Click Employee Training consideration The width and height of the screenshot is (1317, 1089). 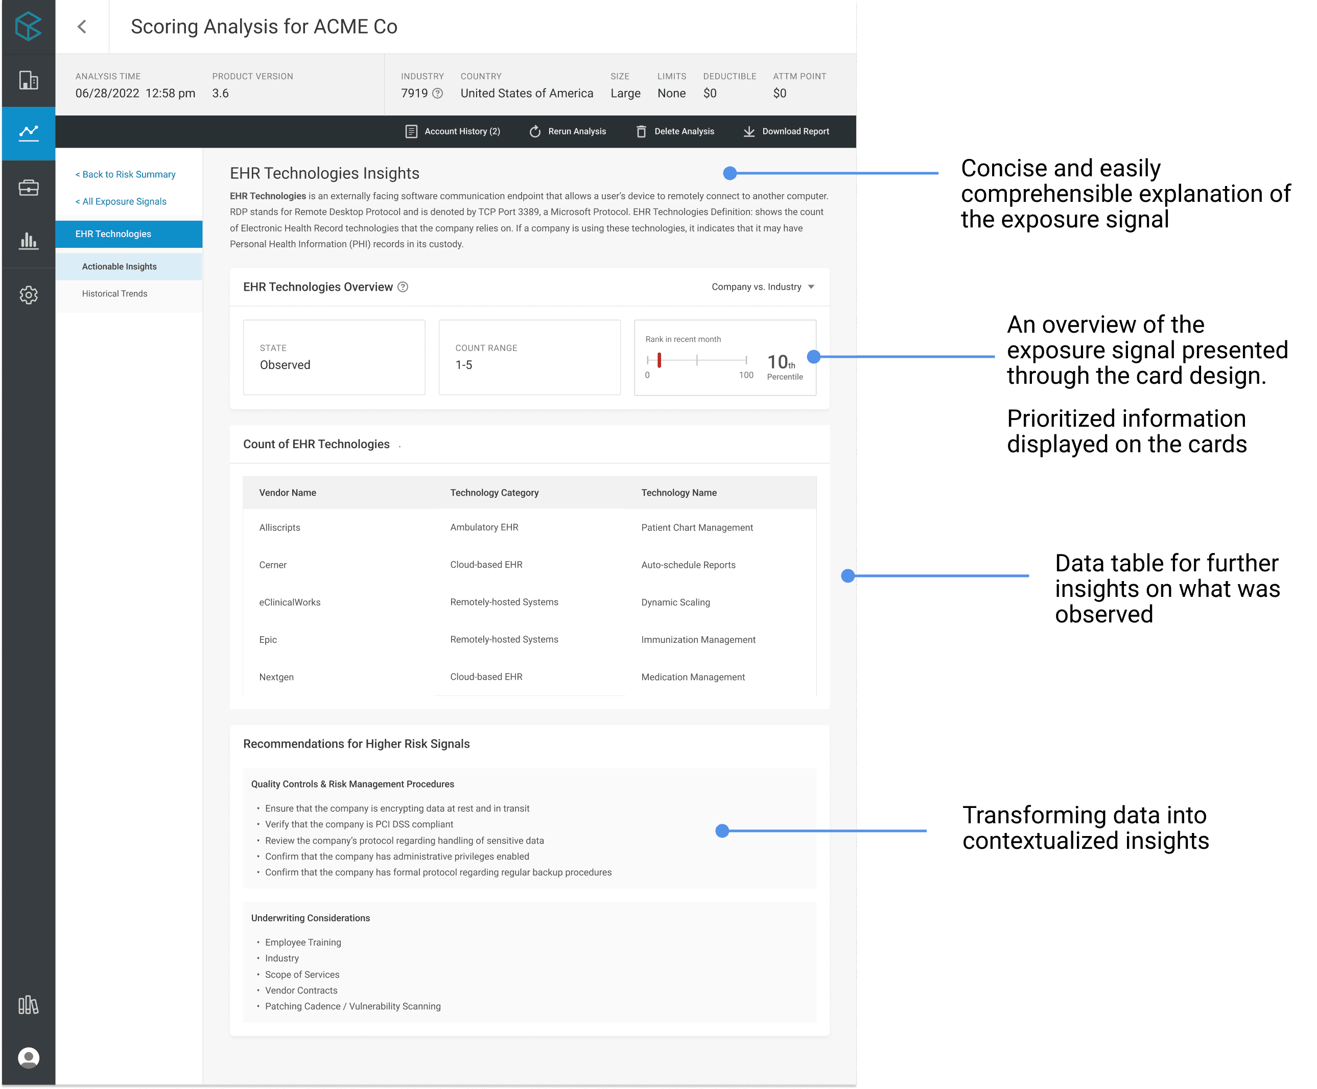click(x=303, y=943)
